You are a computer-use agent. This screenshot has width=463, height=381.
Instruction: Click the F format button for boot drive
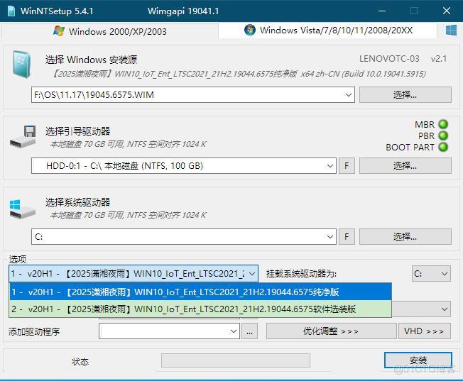pyautogui.click(x=347, y=165)
